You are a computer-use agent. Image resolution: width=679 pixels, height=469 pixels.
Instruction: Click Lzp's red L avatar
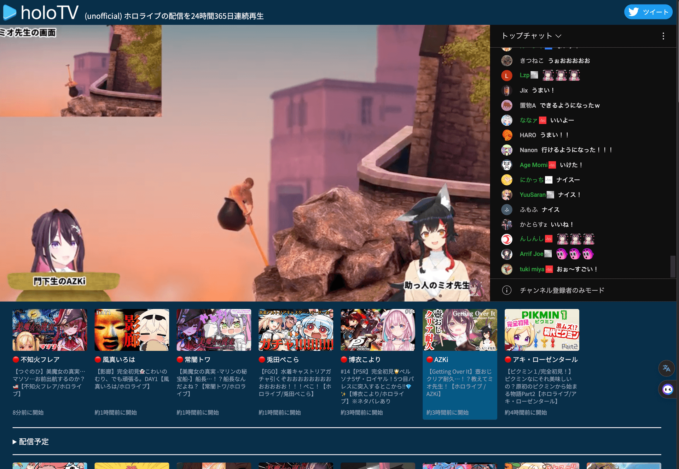pyautogui.click(x=507, y=75)
